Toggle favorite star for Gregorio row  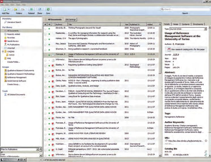[45, 134]
